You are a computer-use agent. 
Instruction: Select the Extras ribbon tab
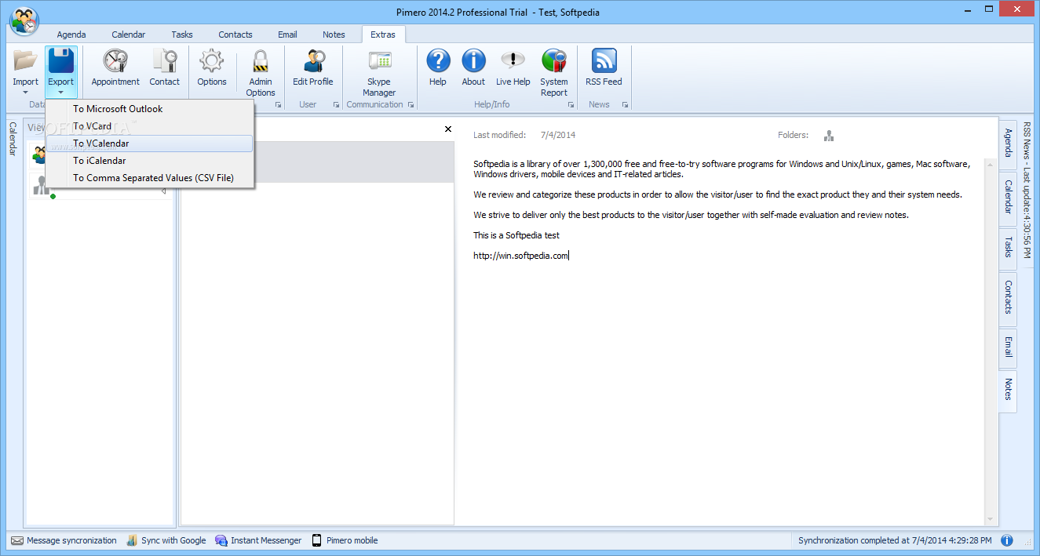click(384, 35)
